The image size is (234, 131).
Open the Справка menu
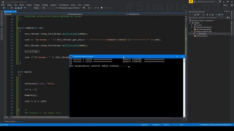[87, 5]
